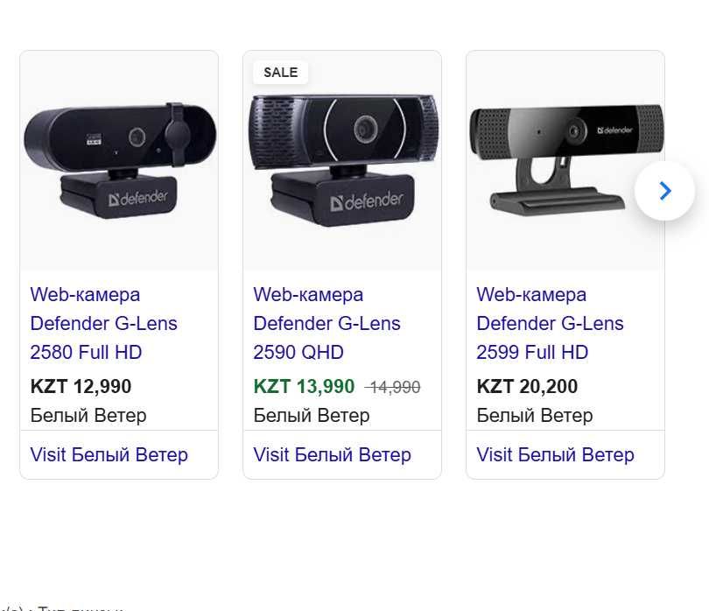This screenshot has width=709, height=611.
Task: Click the KZT 12,990 price
Action: coord(81,386)
